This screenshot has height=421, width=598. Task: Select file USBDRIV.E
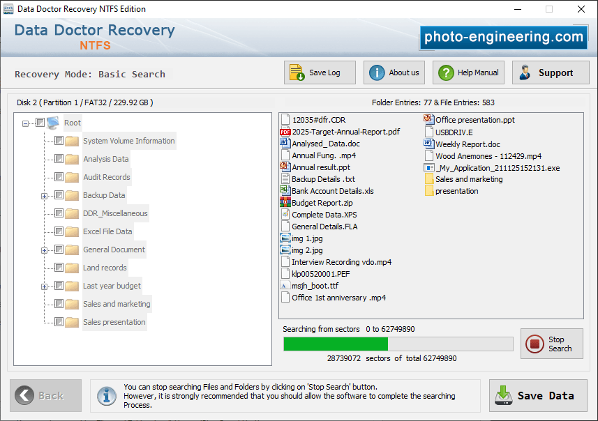[454, 132]
